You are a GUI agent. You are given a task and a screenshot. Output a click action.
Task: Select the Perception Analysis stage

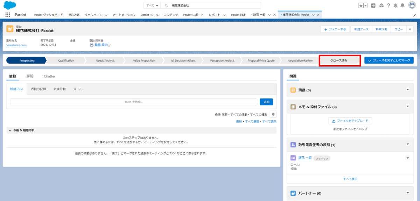222,60
